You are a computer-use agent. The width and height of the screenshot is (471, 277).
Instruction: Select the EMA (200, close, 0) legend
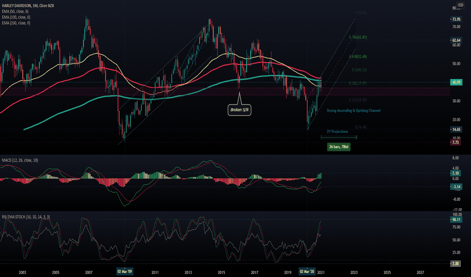point(16,23)
